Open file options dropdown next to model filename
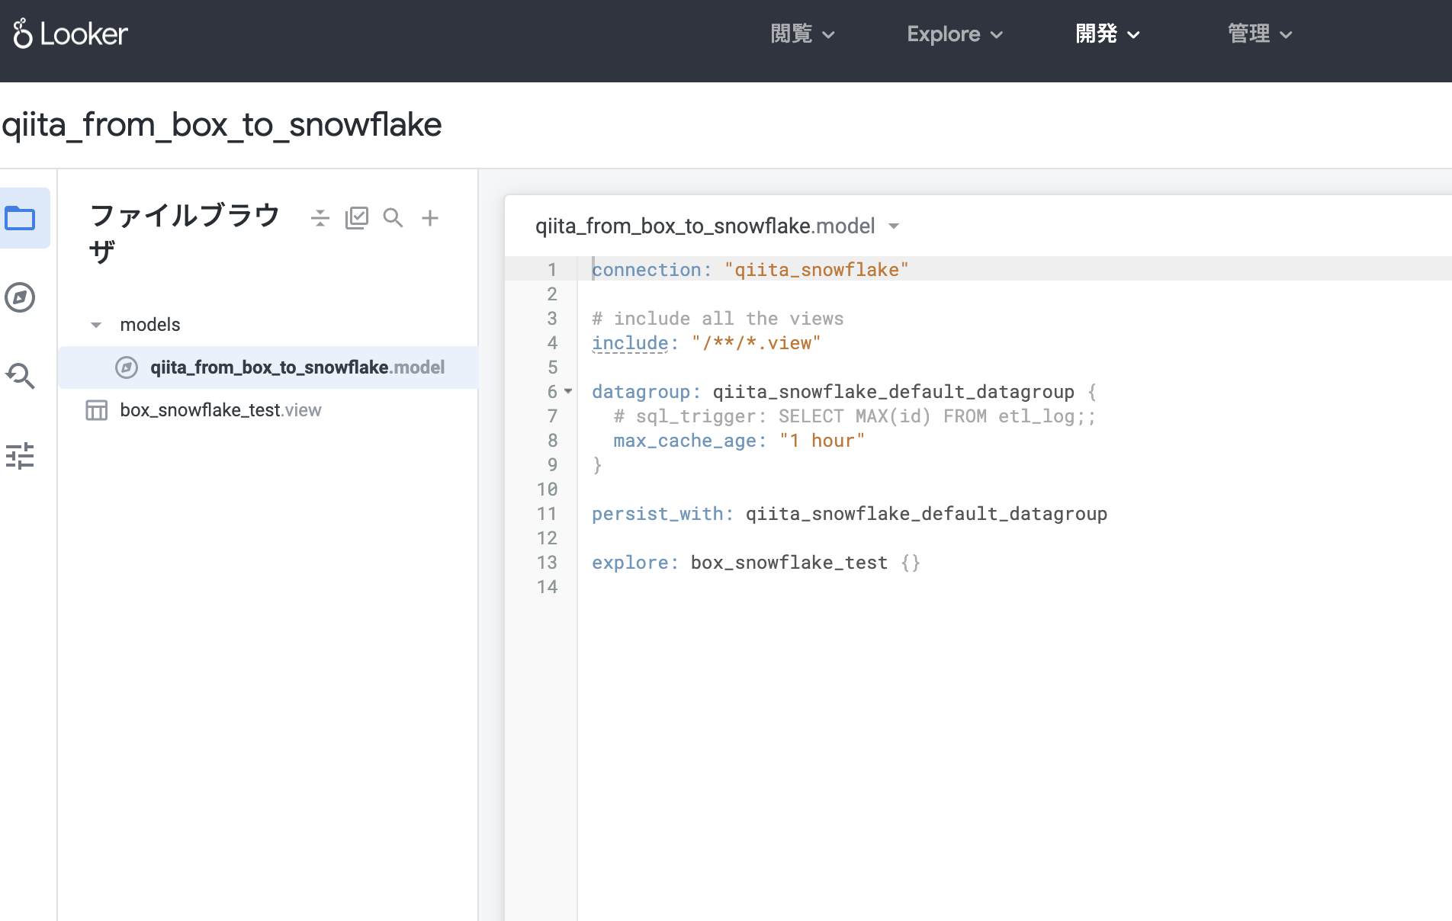Image resolution: width=1452 pixels, height=921 pixels. [895, 226]
